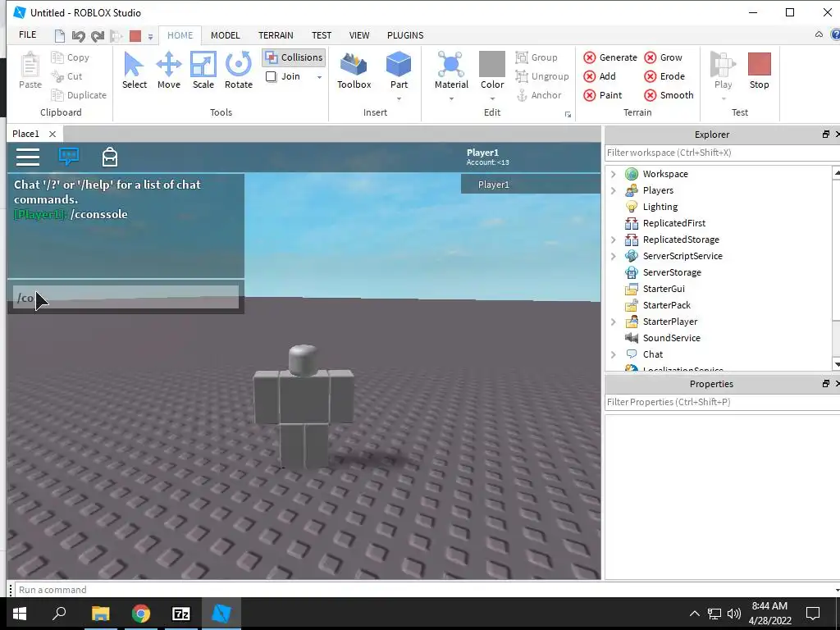Open the Material dropdown arrow
The height and width of the screenshot is (630, 840).
tap(451, 98)
